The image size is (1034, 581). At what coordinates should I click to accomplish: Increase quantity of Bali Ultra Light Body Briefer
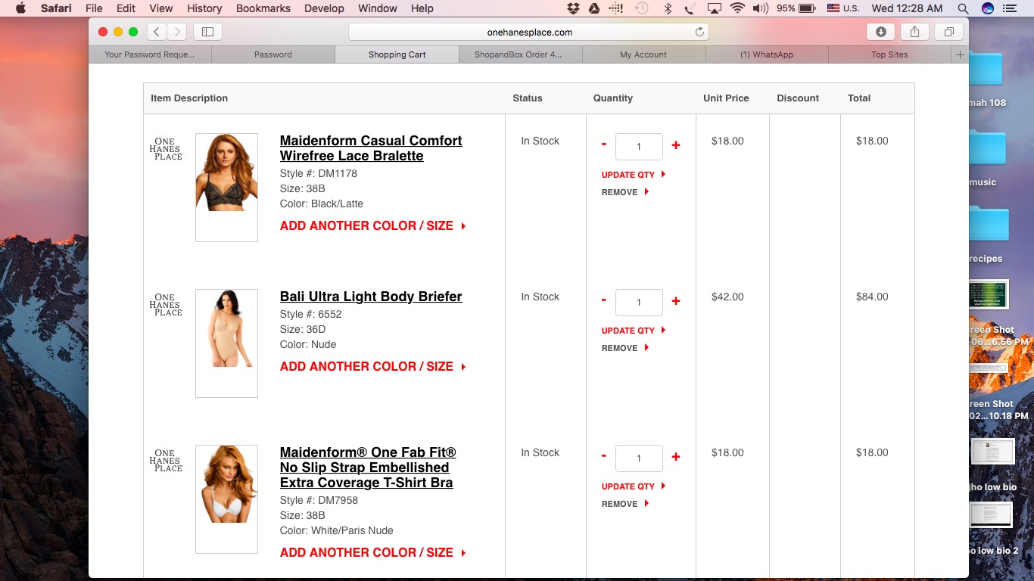coord(676,300)
